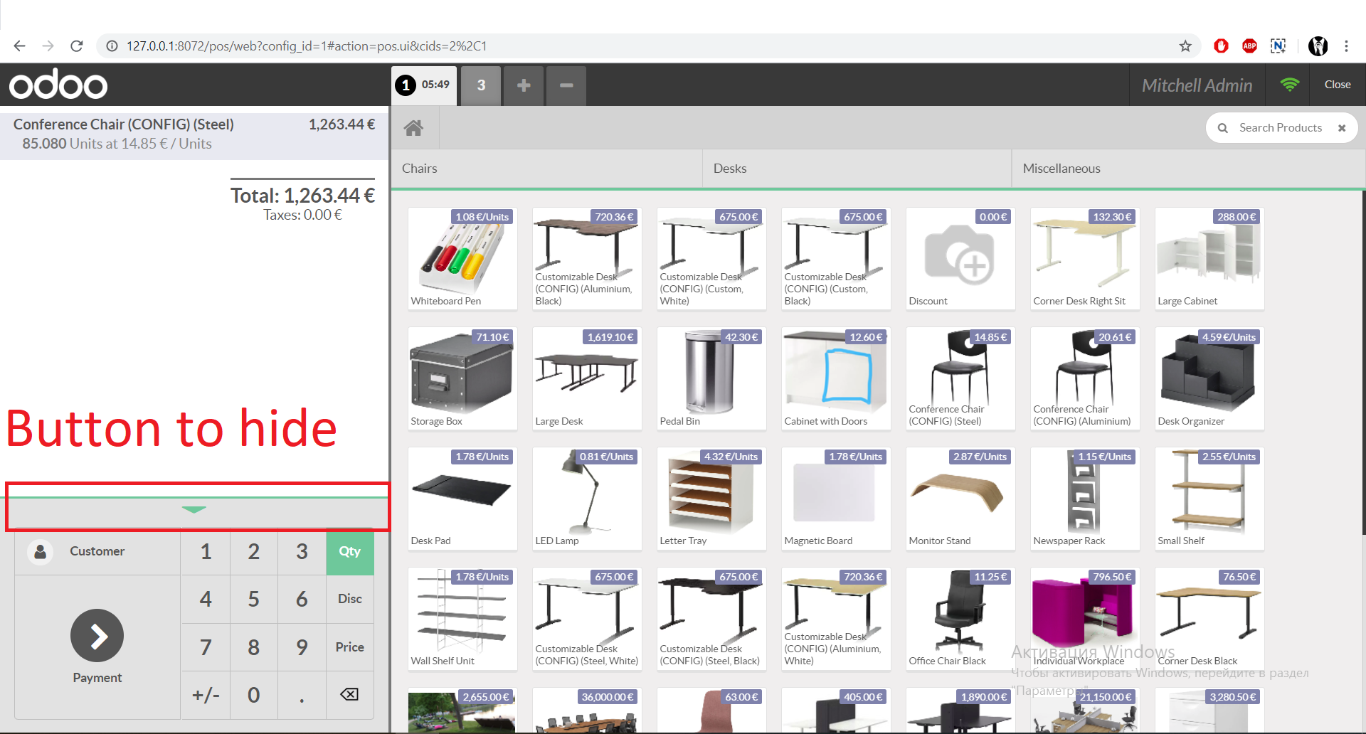Select the Customer button
The width and height of the screenshot is (1366, 734).
pyautogui.click(x=97, y=552)
